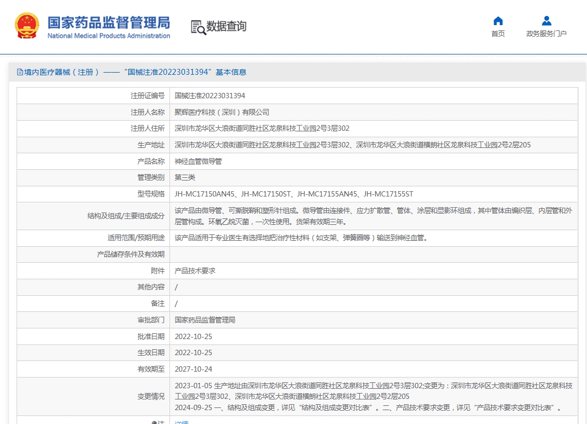The image size is (587, 424).
Task: Select the slash value in 备注 row
Action: tap(176, 304)
